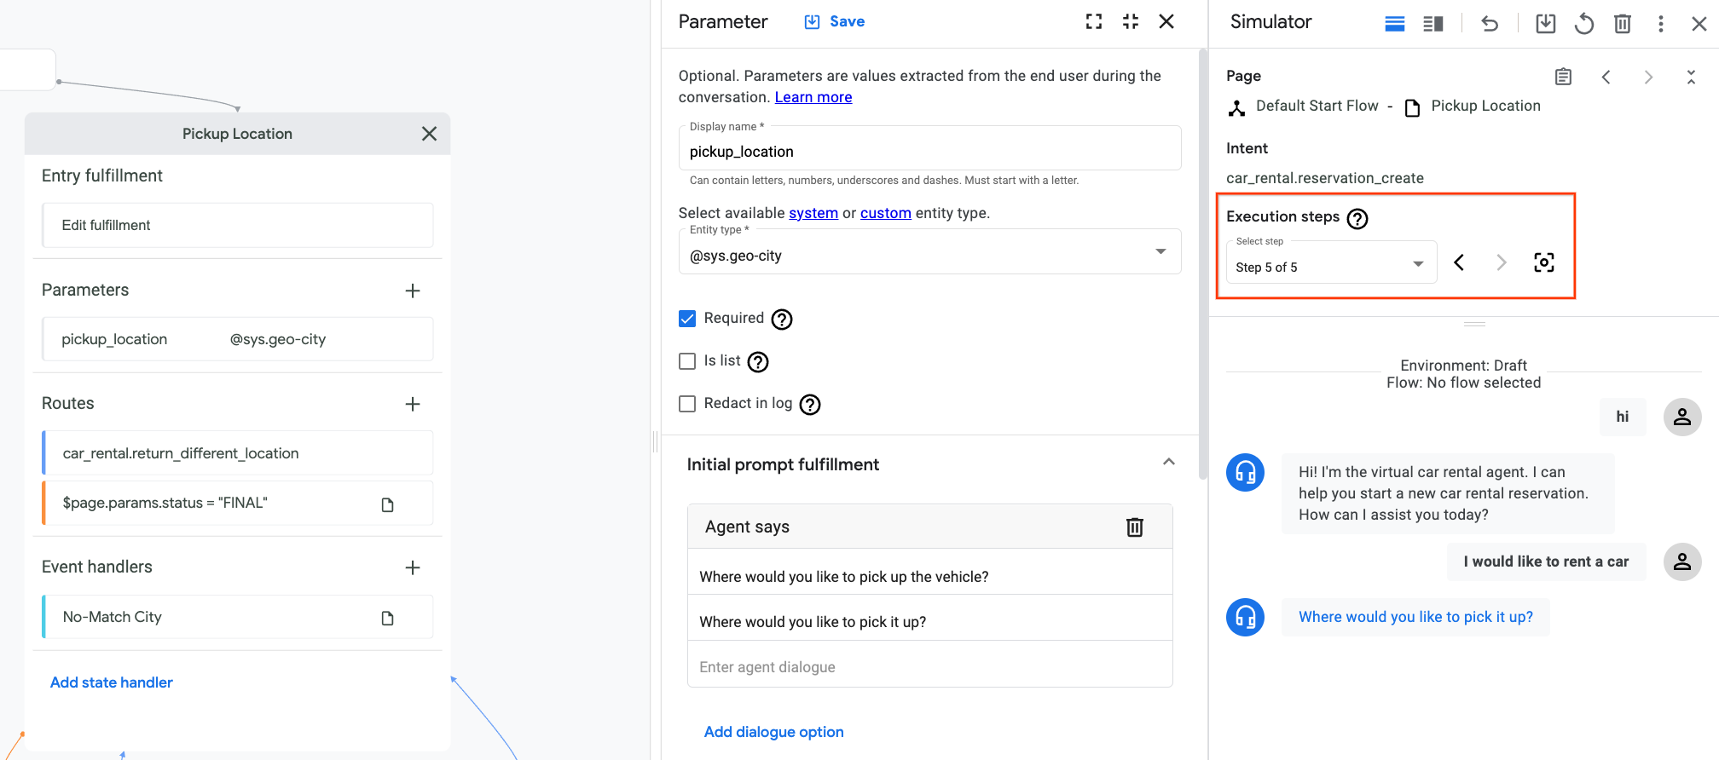The image size is (1719, 760).
Task: Click the focus execution step target icon
Action: (x=1543, y=262)
